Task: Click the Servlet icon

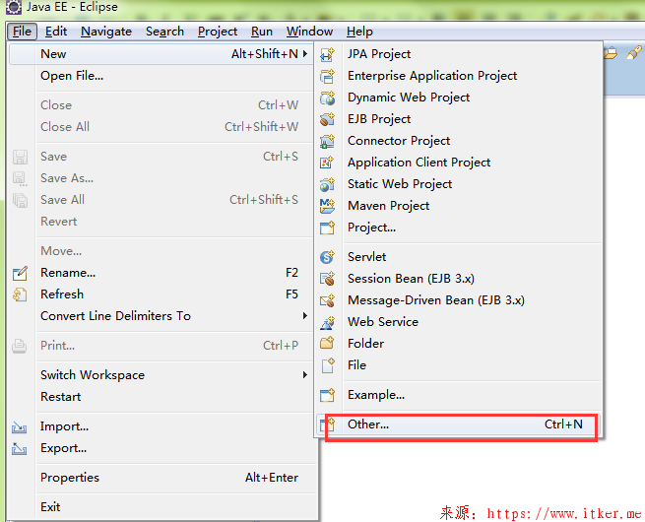Action: click(x=328, y=257)
